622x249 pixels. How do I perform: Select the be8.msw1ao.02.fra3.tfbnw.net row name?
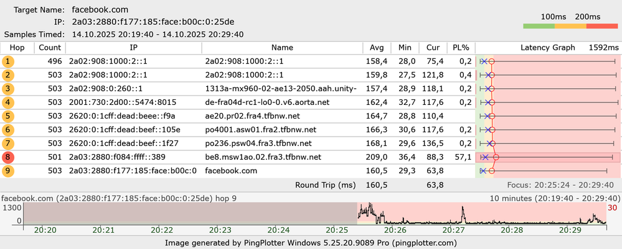click(263, 157)
